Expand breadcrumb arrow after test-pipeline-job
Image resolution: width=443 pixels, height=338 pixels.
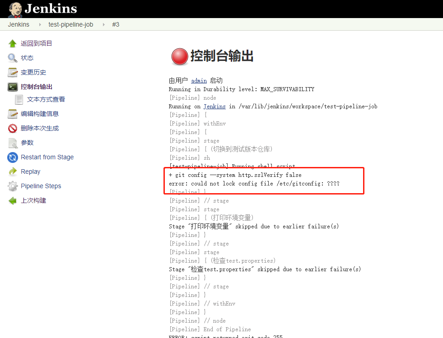103,24
